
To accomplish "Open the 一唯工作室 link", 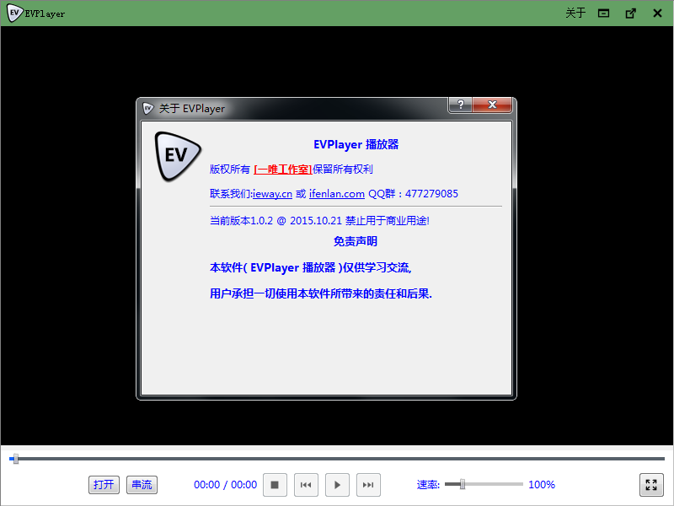I will coord(282,169).
